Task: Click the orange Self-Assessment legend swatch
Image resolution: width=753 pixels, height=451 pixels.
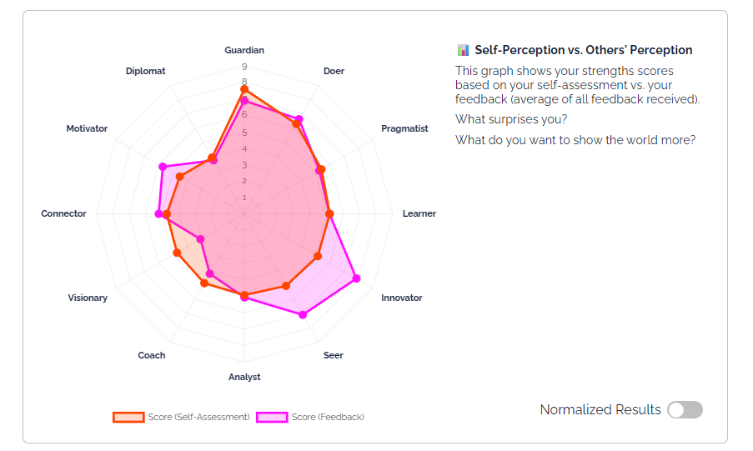Action: coord(128,417)
